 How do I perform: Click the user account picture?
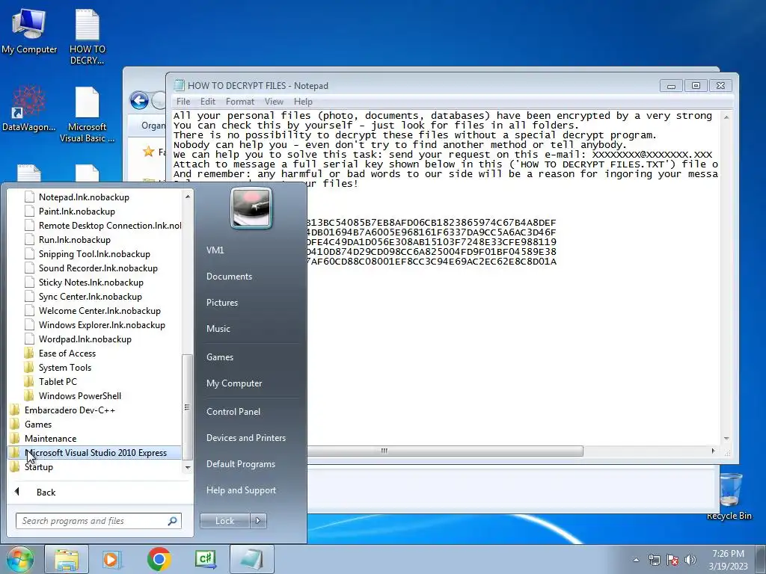251,208
